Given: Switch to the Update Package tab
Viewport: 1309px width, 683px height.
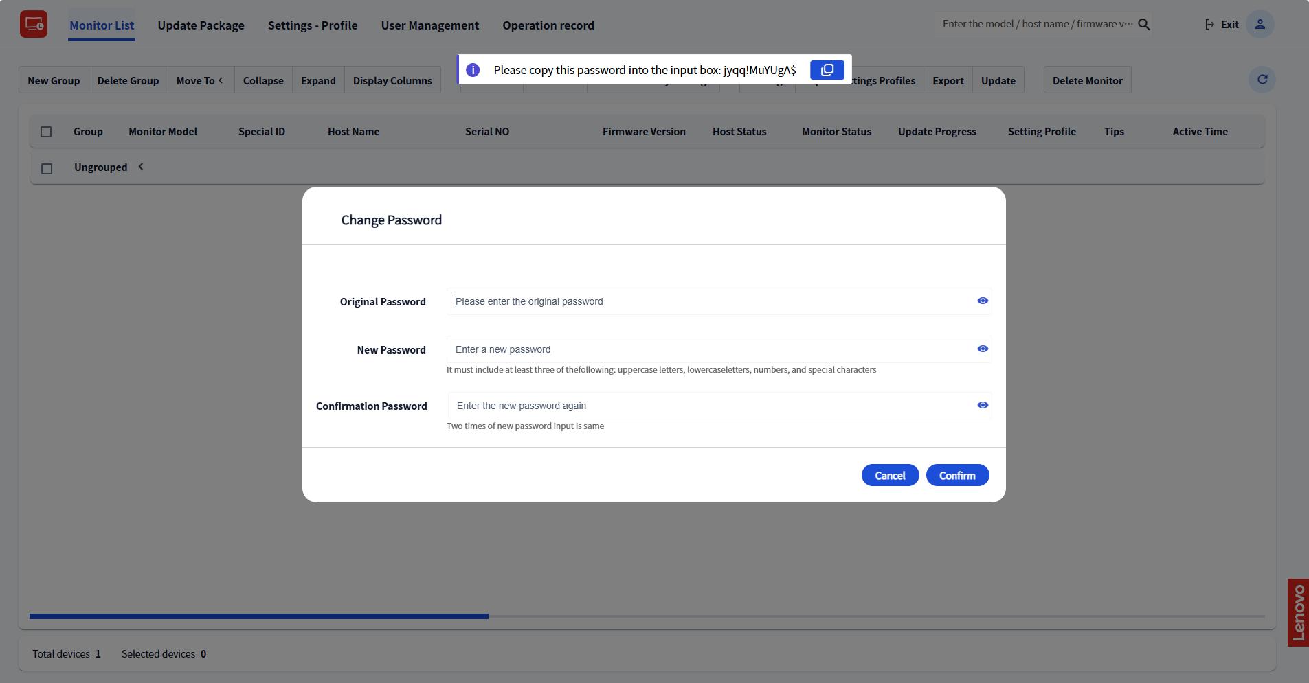Looking at the screenshot, I should pos(201,25).
